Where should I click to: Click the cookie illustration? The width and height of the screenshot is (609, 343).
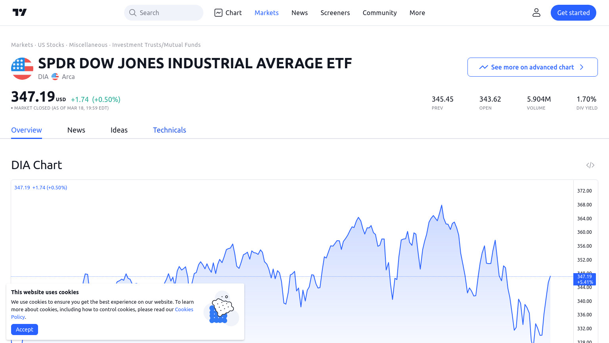pyautogui.click(x=221, y=308)
